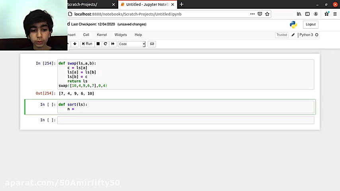
Task: Click the In [254] prompt label
Action: 45,63
